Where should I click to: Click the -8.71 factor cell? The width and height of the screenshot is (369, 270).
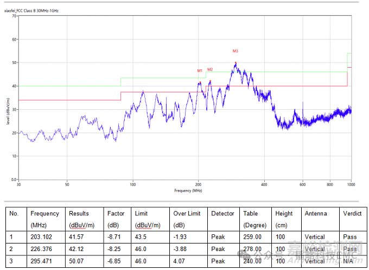(114, 237)
